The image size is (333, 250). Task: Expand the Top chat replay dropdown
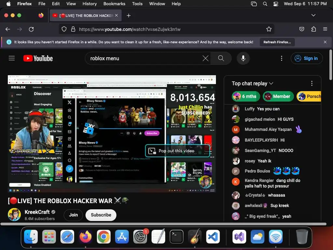tap(252, 83)
